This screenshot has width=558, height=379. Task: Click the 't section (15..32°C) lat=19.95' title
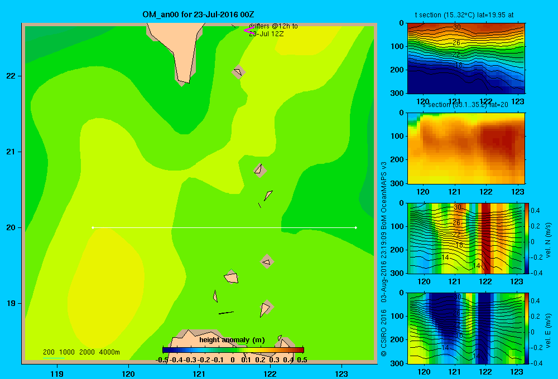pyautogui.click(x=464, y=15)
